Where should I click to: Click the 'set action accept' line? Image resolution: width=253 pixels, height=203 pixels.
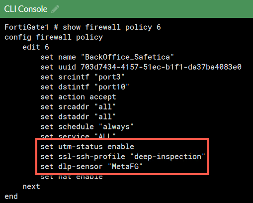[x=78, y=97]
